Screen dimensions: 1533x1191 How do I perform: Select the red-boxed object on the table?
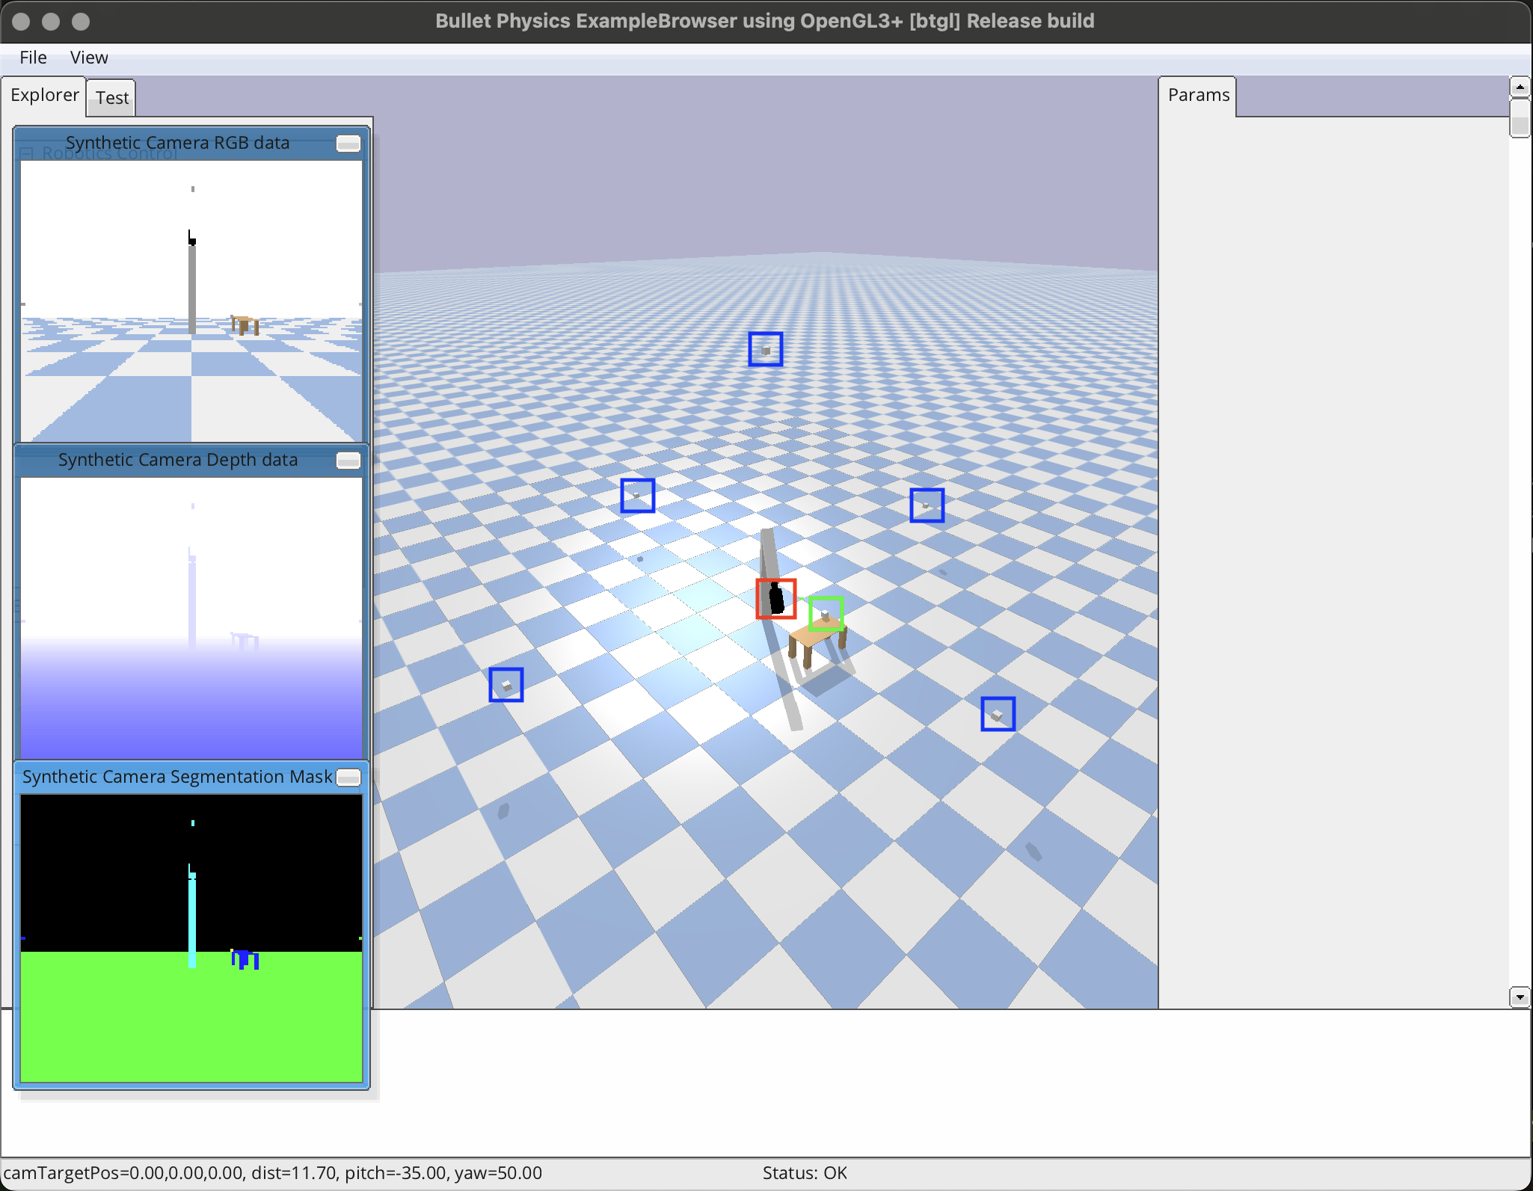(775, 599)
